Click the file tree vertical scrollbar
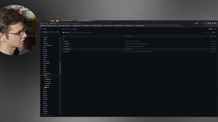Viewport: 218px width, 122px height. [x=60, y=68]
